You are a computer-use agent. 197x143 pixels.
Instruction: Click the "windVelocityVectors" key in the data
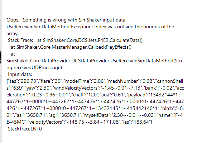pos(76,88)
